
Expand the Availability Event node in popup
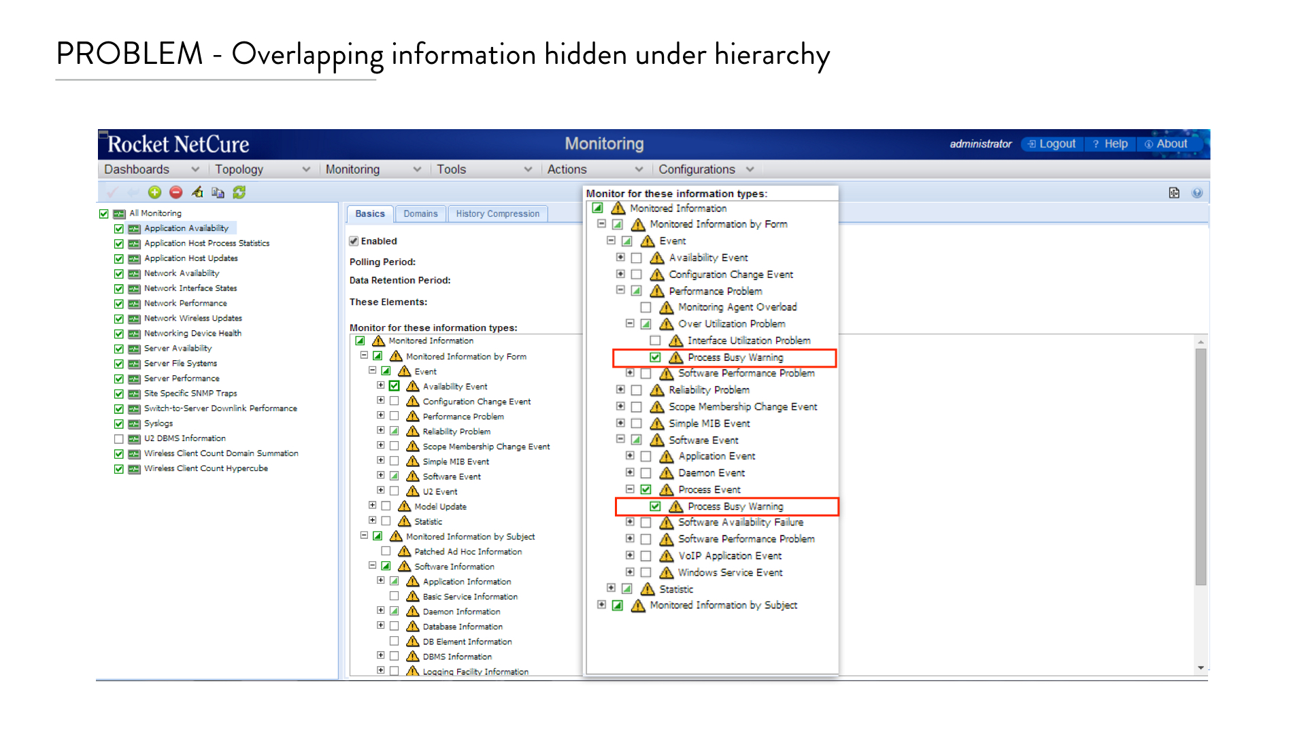[x=620, y=258]
